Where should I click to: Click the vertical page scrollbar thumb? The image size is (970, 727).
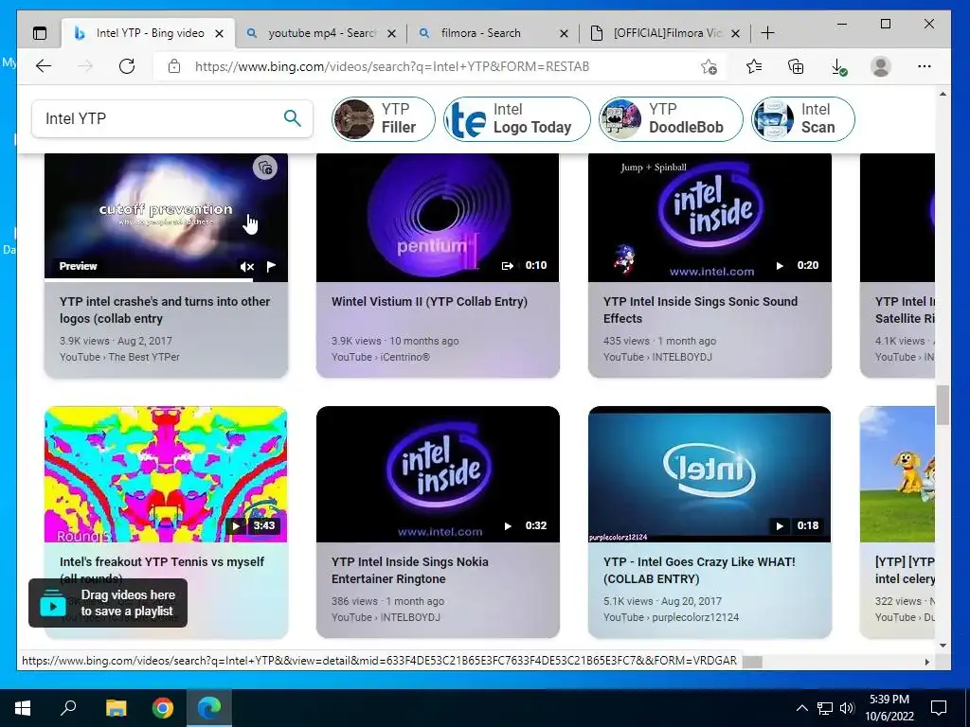(x=943, y=405)
